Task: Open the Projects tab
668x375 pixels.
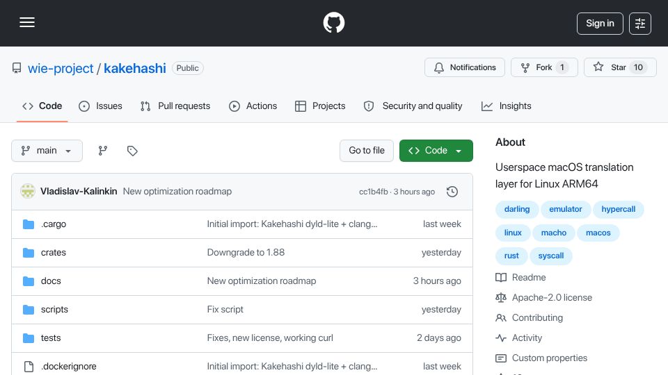Action: 320,106
